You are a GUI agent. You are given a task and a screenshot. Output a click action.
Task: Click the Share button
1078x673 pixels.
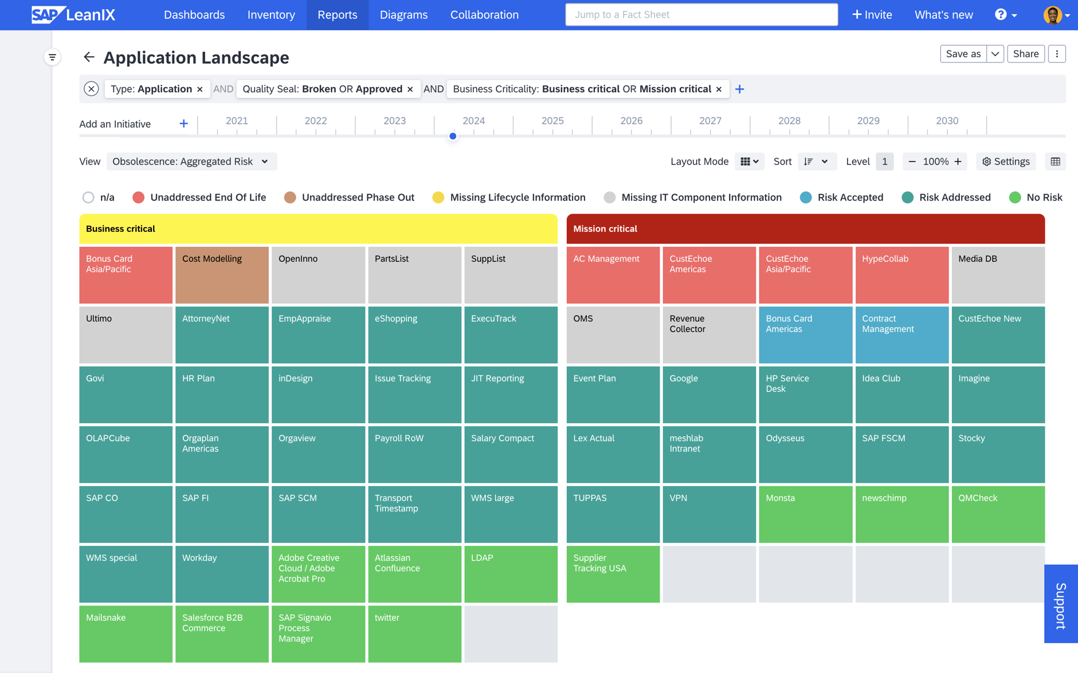(1026, 53)
